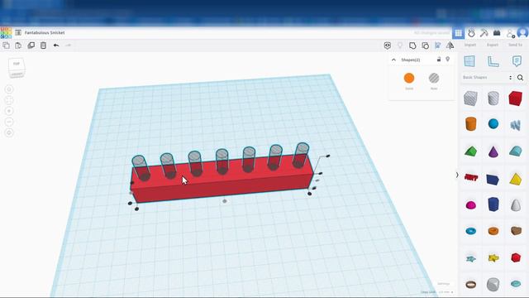Set selection to Solid orange swatch
Viewport: 529px width, 298px height.
(409, 78)
